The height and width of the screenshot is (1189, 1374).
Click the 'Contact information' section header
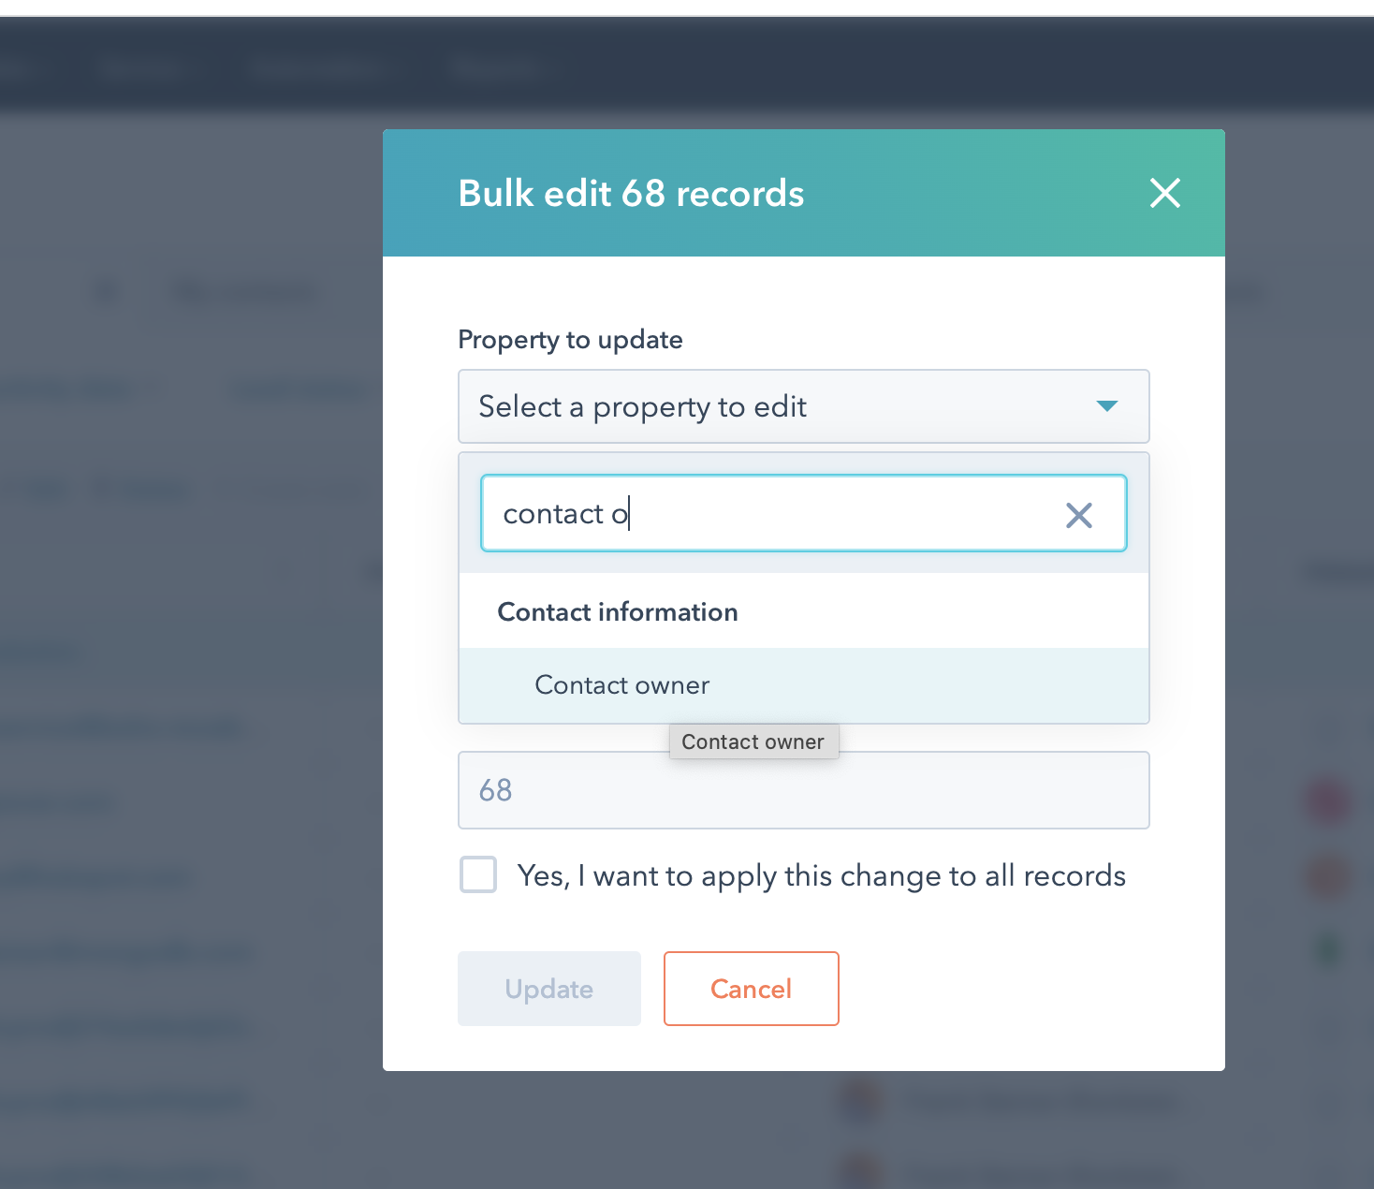pos(617,611)
